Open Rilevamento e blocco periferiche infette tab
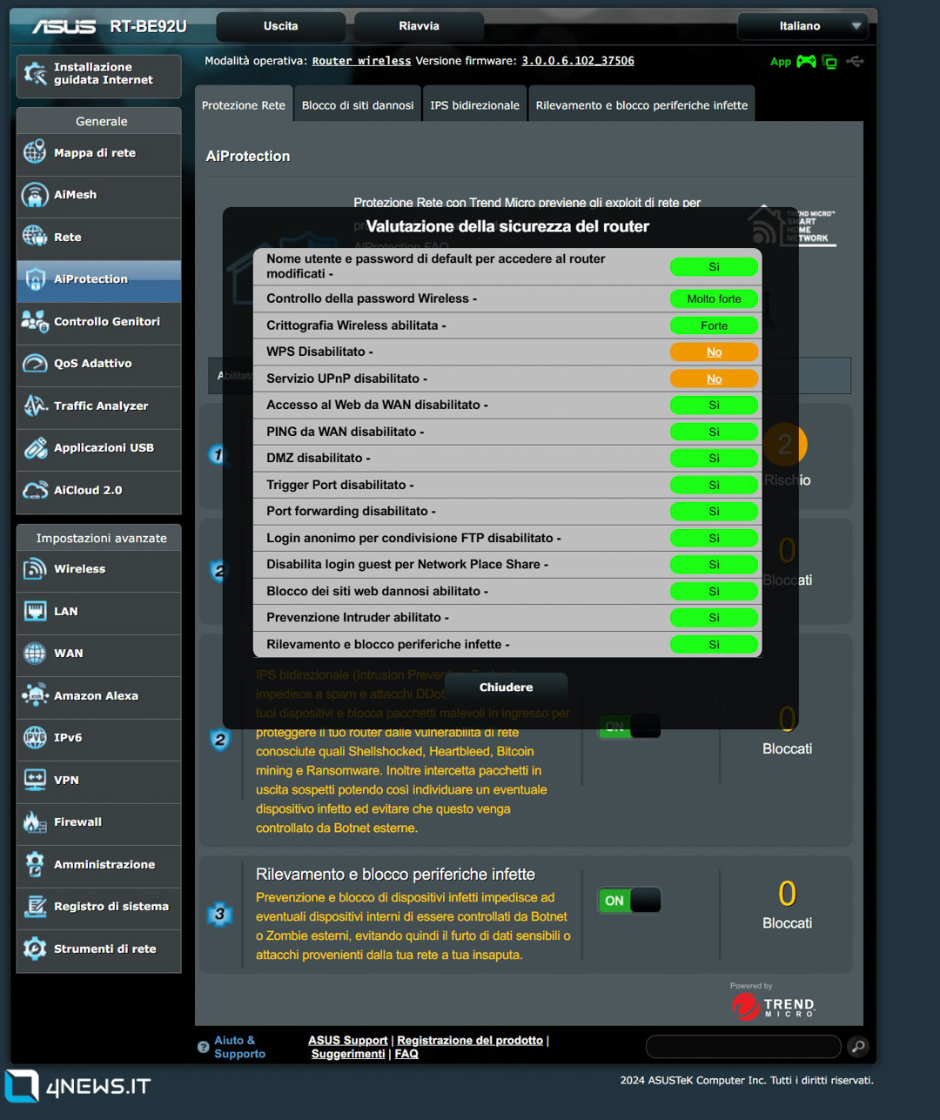This screenshot has width=940, height=1120. click(x=641, y=105)
